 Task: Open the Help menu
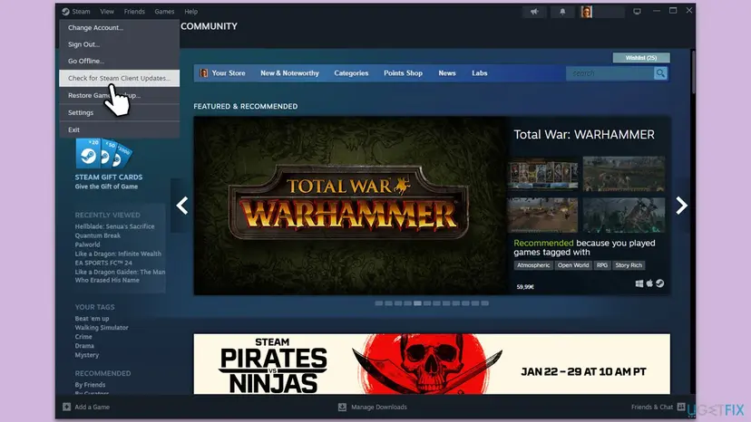click(191, 12)
